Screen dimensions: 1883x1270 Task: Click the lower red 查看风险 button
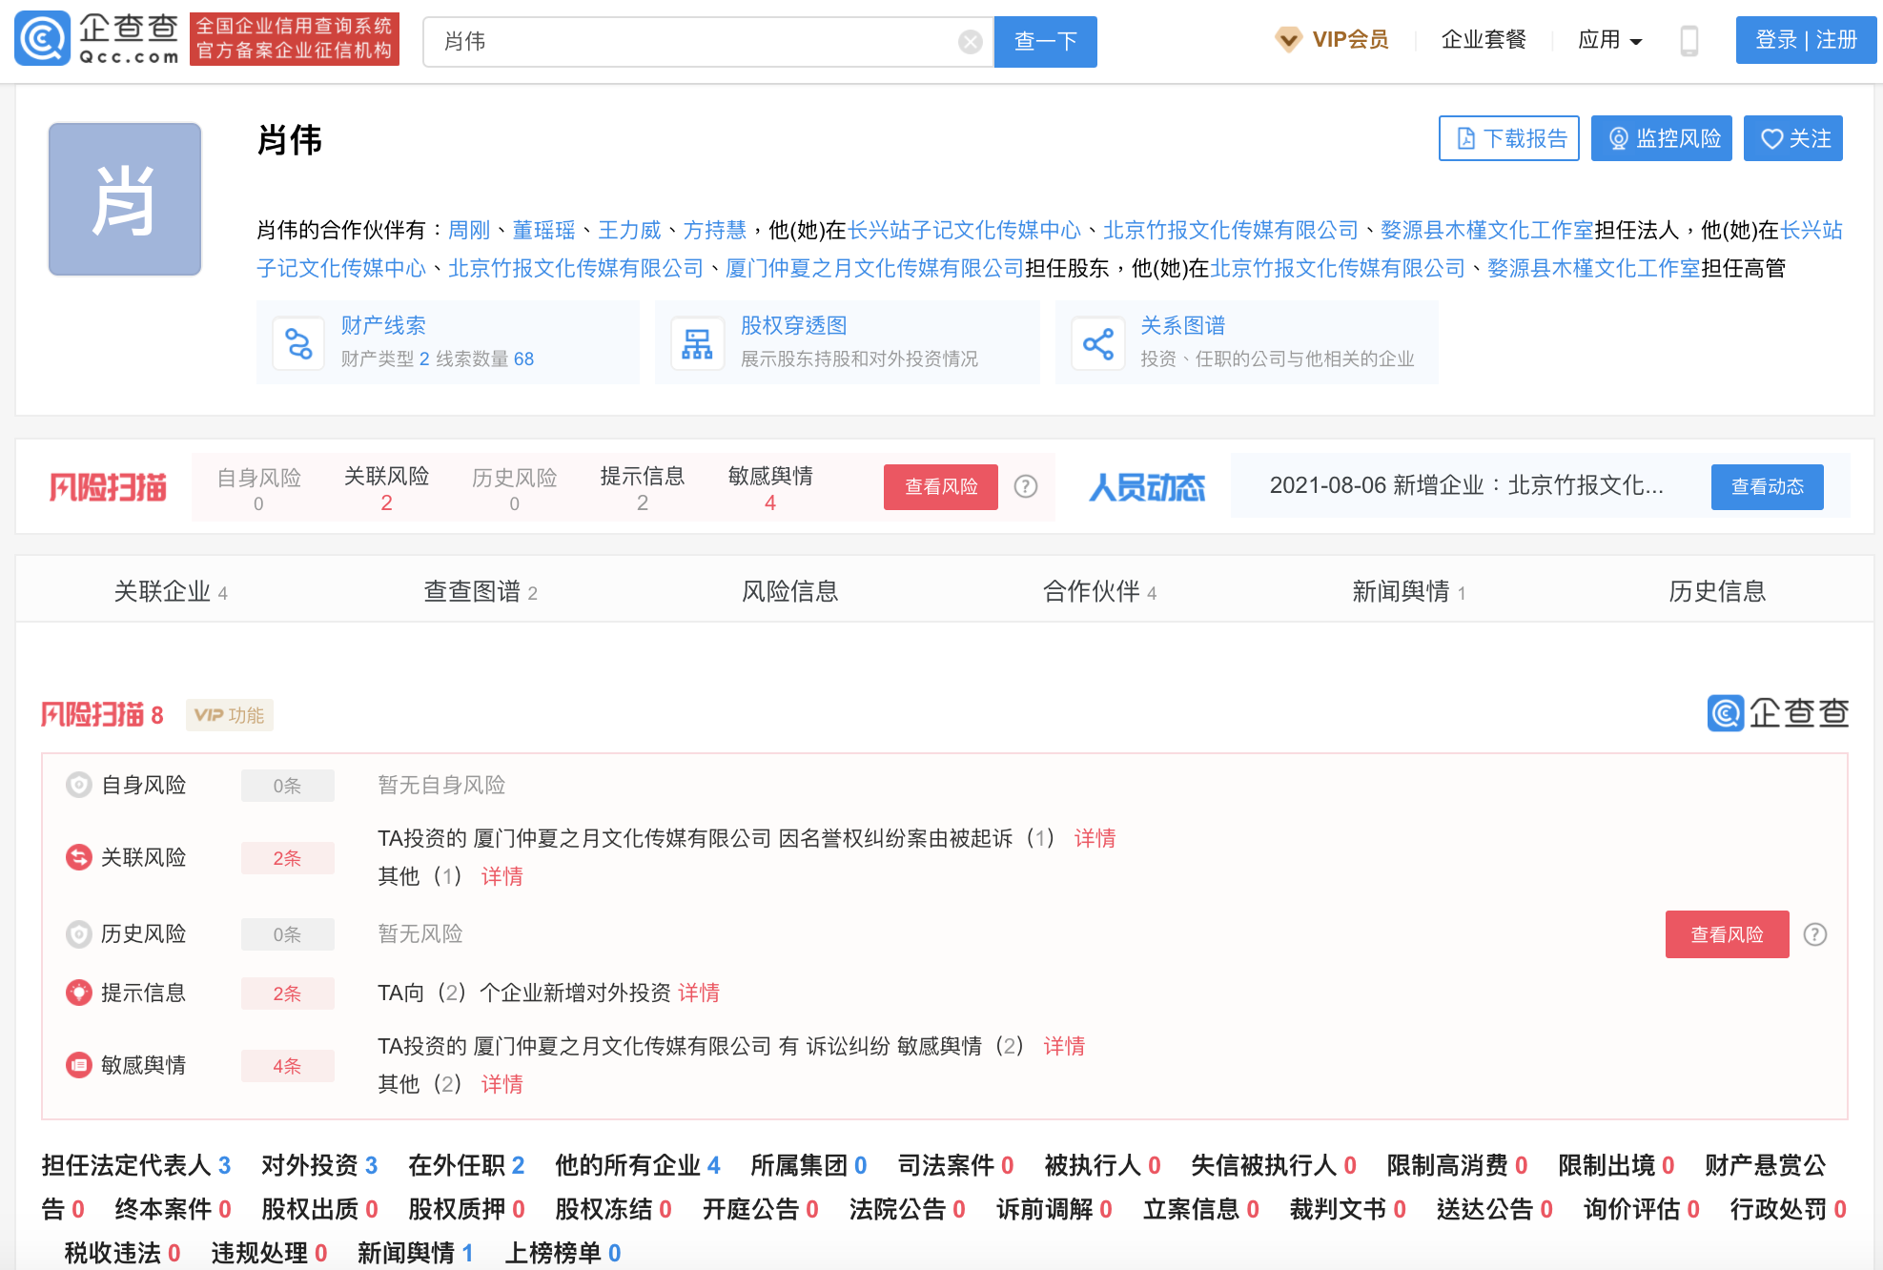pos(1727,934)
